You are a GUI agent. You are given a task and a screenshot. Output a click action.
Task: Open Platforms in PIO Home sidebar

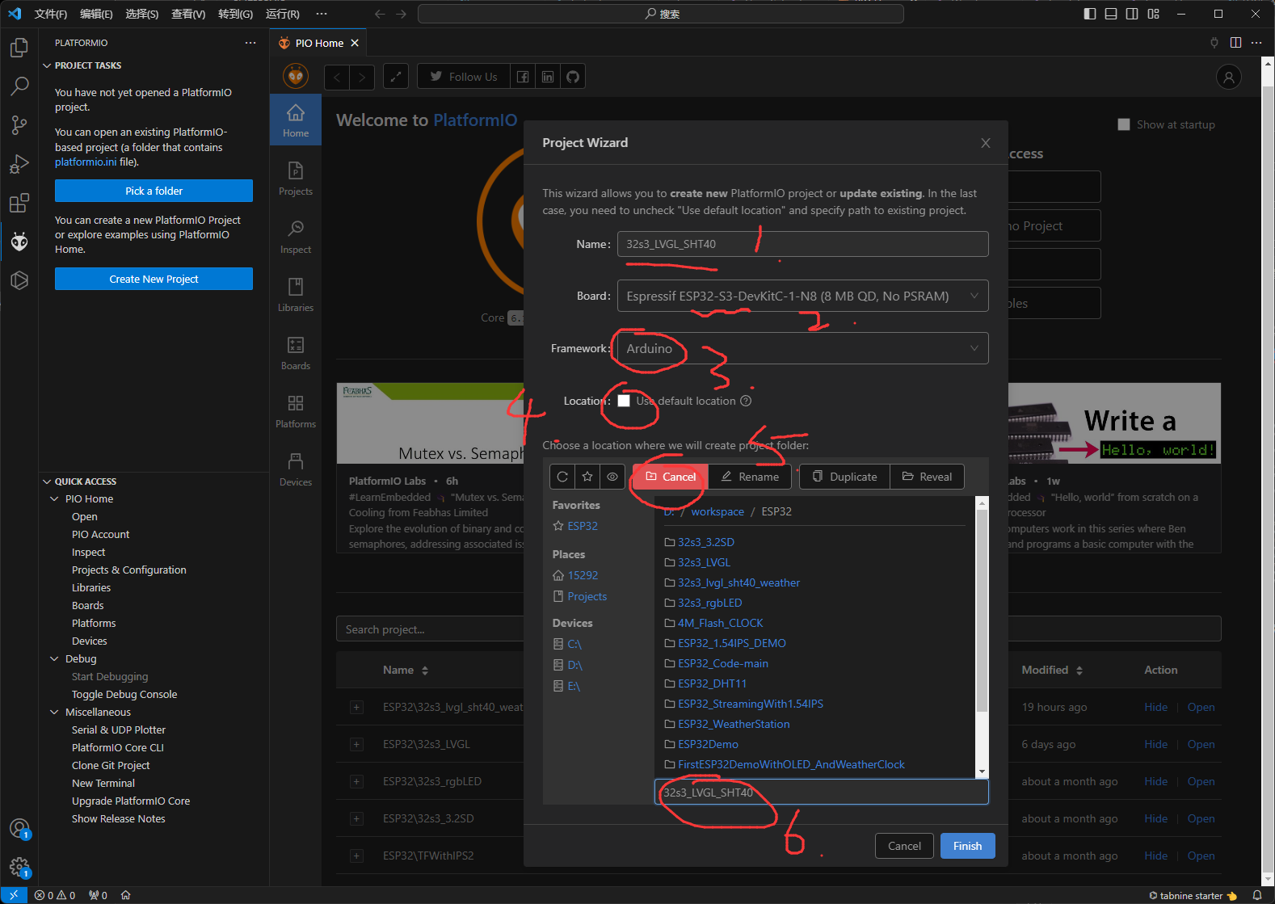pos(296,411)
